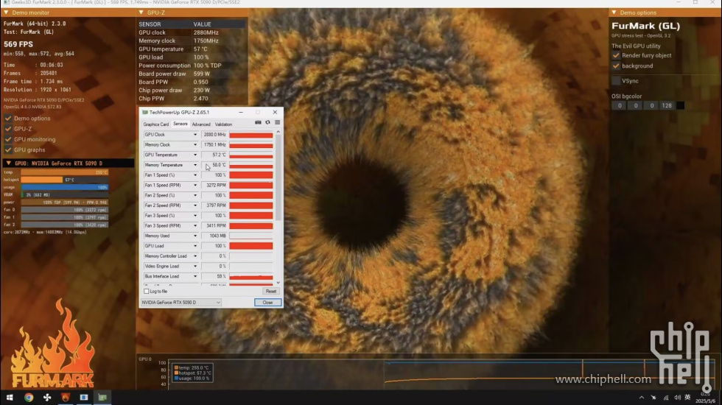
Task: Click Board power draw 599 W row
Action: point(192,74)
